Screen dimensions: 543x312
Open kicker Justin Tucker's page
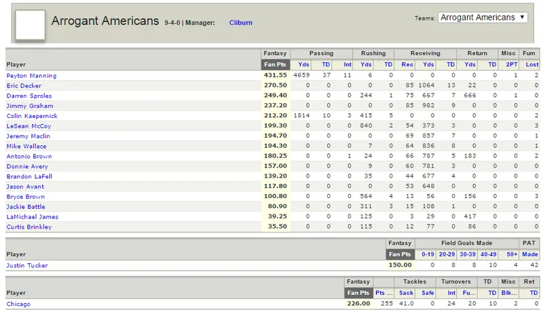[27, 265]
